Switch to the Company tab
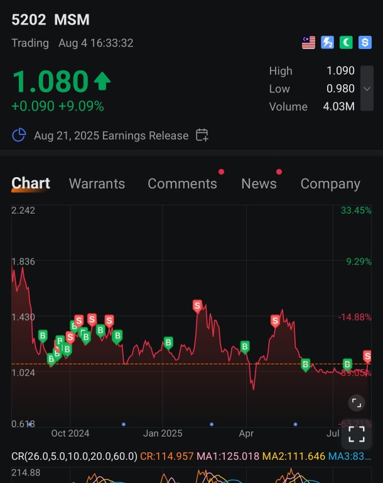This screenshot has height=483, width=383. coord(330,184)
